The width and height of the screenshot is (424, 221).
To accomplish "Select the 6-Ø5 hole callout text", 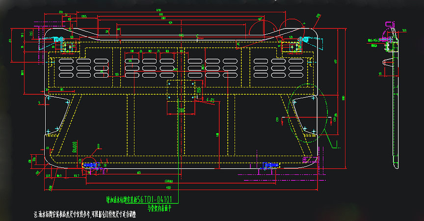I will (211, 100).
